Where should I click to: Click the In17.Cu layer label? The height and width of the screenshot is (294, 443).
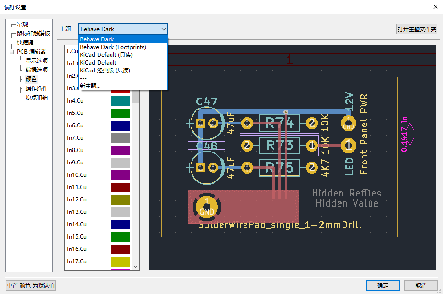[77, 261]
